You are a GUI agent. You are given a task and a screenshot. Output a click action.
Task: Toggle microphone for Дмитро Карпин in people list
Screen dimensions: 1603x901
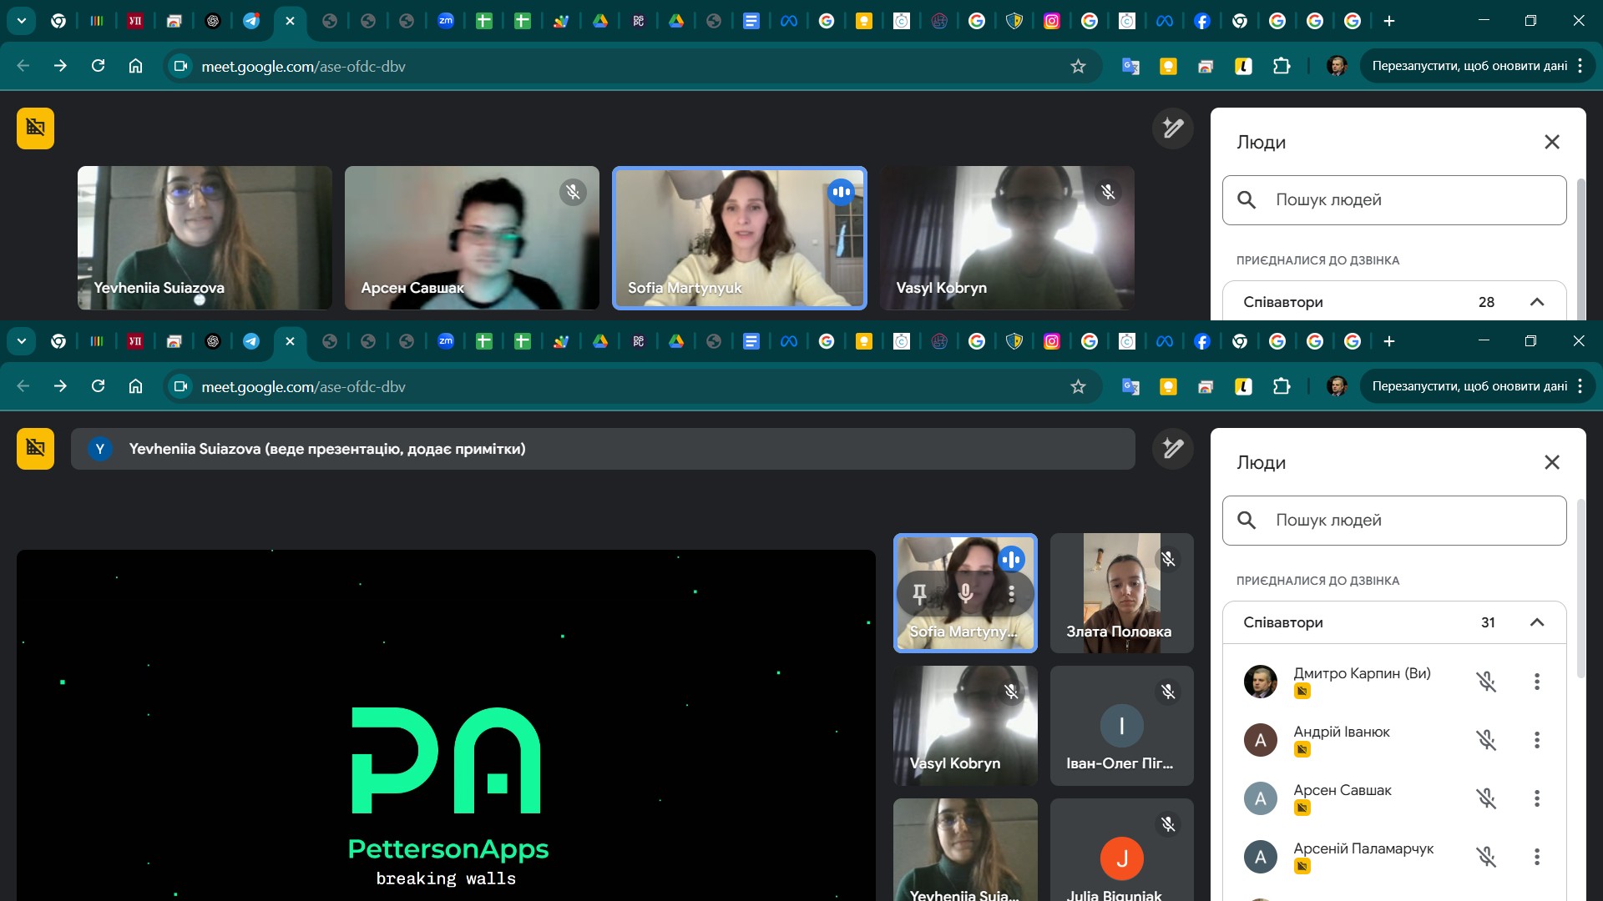[x=1486, y=682]
